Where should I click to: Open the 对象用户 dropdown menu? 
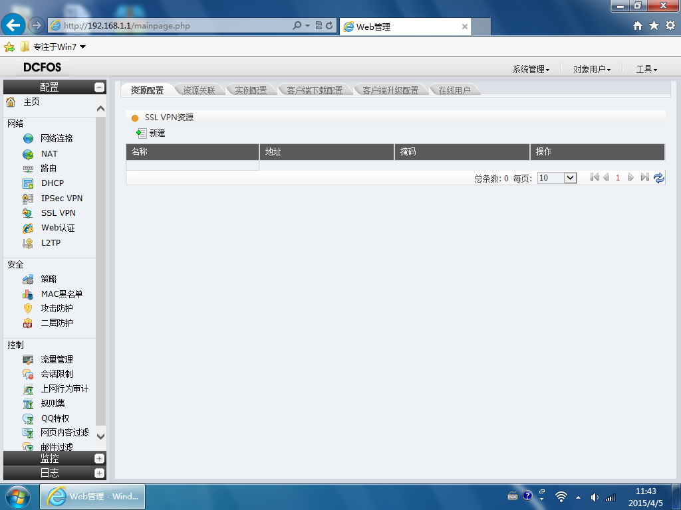(591, 69)
